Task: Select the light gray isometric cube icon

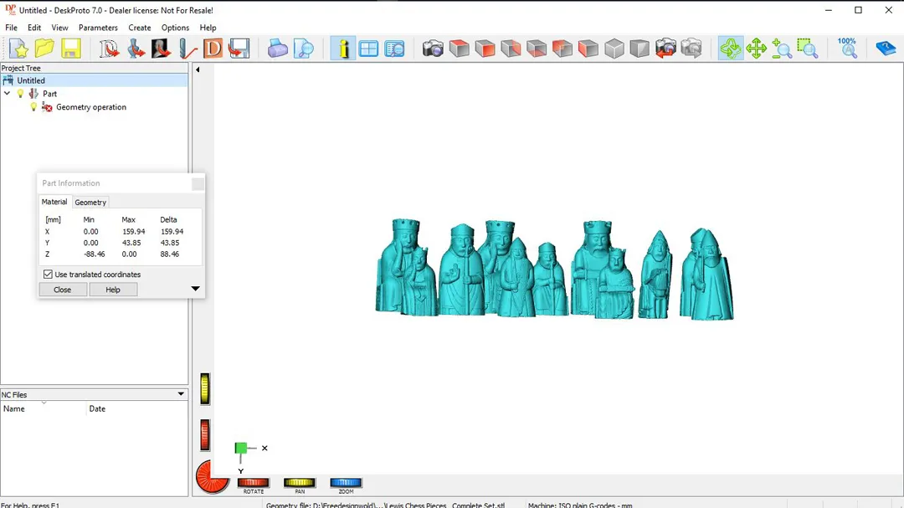Action: [x=614, y=49]
